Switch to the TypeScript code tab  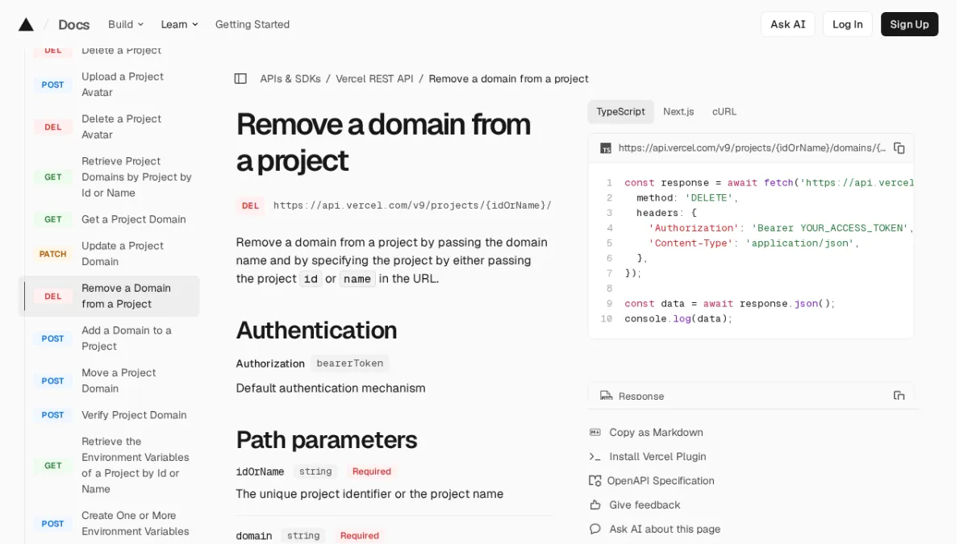(620, 112)
